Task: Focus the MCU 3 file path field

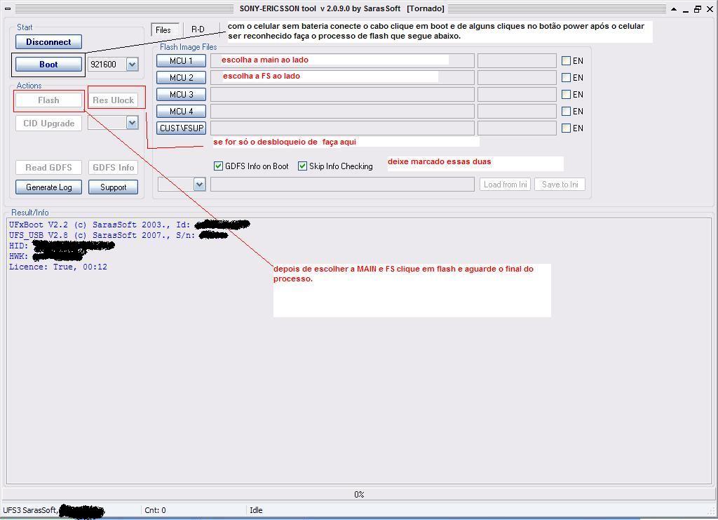Action: click(x=342, y=94)
